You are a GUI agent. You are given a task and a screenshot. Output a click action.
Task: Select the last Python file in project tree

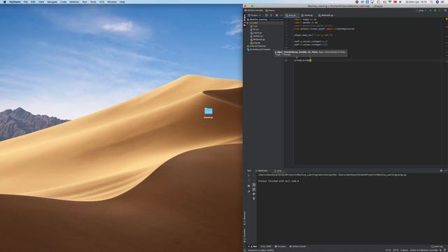pos(255,43)
